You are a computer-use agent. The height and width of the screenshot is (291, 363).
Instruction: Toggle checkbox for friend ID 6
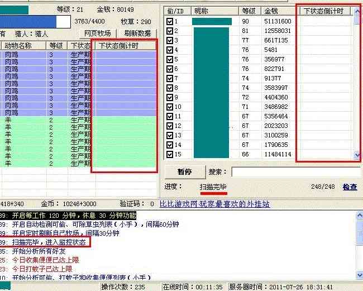pos(170,69)
